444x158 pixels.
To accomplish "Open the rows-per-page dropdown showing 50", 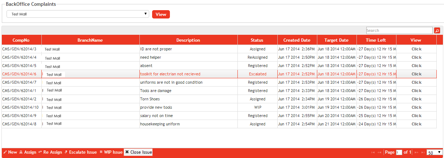I will pos(435,153).
